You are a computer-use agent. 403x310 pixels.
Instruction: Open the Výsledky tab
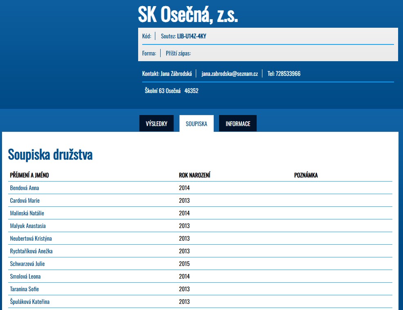(156, 124)
